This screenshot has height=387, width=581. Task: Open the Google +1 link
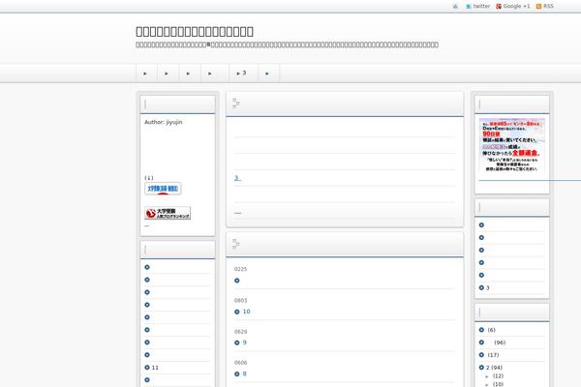coord(516,7)
